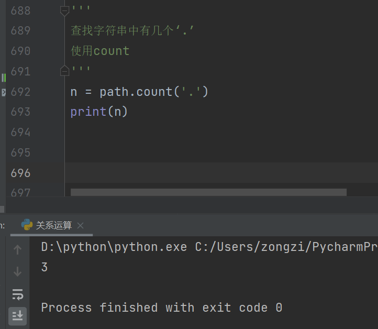This screenshot has height=329, width=378.
Task: Click the Up the Stack Trace arrow
Action: pyautogui.click(x=17, y=250)
